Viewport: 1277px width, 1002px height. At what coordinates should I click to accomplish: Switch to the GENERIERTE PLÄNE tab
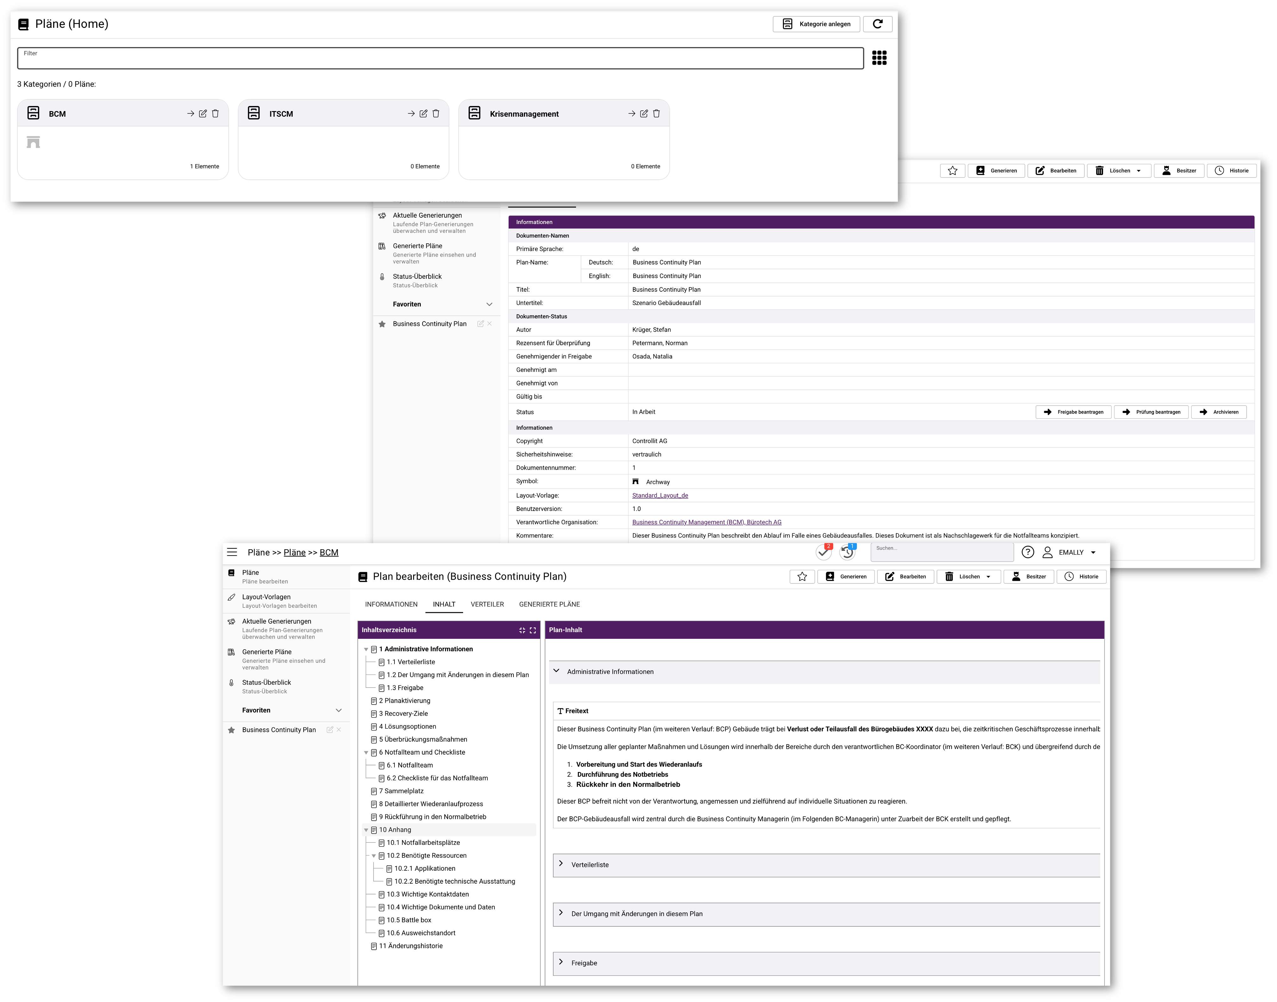click(549, 604)
